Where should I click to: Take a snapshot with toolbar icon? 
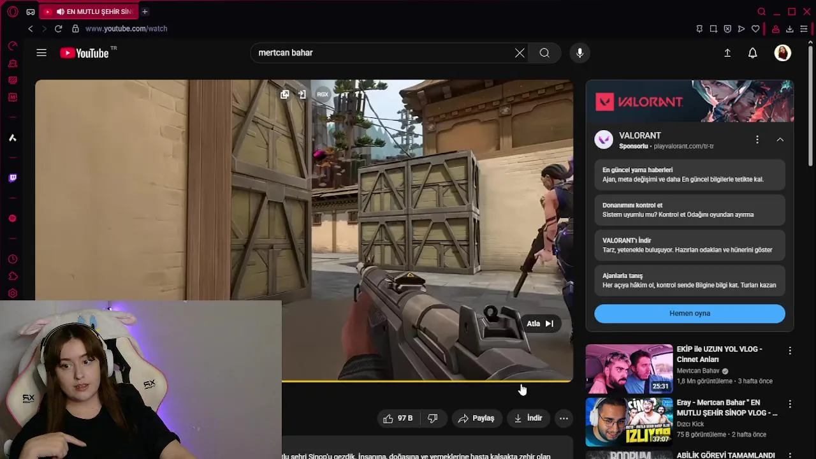713,29
